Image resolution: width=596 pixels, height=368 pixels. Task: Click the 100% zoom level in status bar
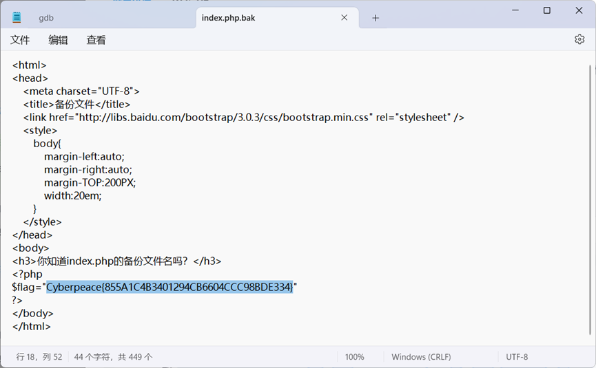[354, 357]
